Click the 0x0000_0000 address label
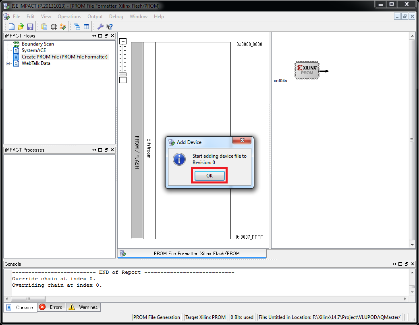419x325 pixels. click(x=249, y=44)
